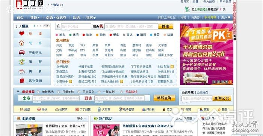The image size is (263, 136).
Task: Click the World Expo mascot icon
Action: point(187,9)
